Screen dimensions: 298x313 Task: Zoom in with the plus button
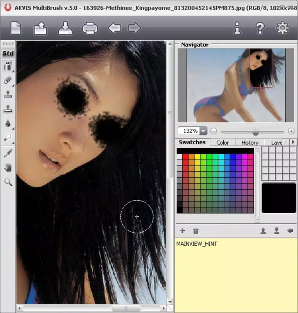291,131
